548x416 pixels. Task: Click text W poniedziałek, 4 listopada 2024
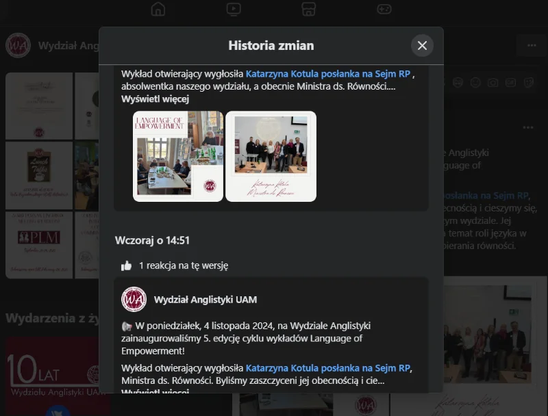click(x=203, y=326)
